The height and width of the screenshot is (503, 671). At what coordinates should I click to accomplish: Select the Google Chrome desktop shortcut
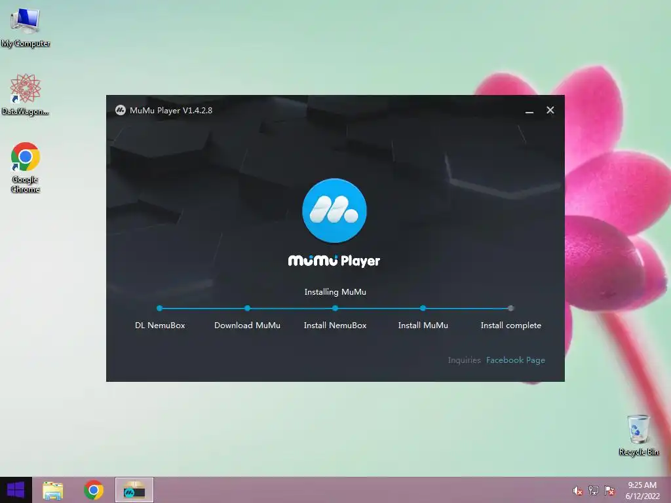pyautogui.click(x=26, y=167)
